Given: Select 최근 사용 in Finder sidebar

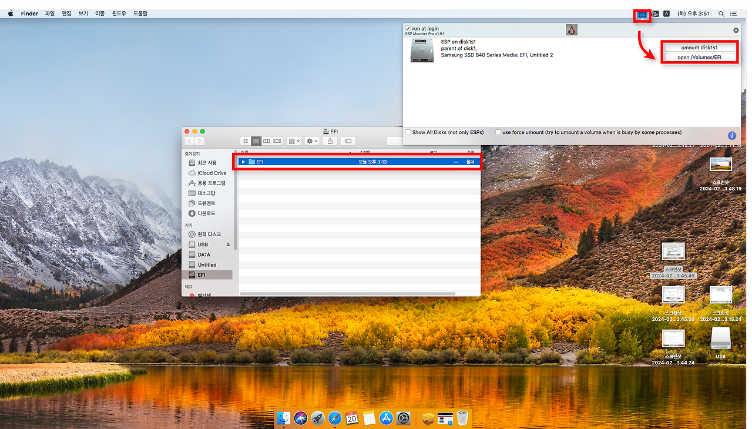Looking at the screenshot, I should pos(207,163).
